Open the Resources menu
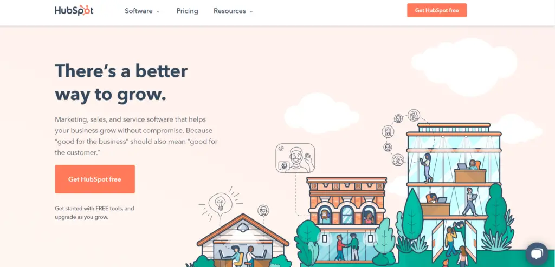The image size is (555, 267). pyautogui.click(x=233, y=11)
